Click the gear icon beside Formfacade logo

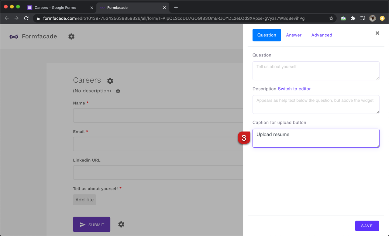pyautogui.click(x=71, y=36)
